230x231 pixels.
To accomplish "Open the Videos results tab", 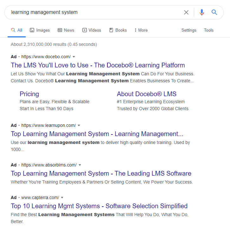I will point(92,30).
